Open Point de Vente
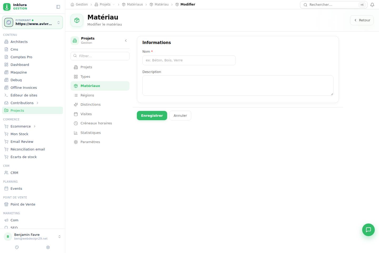Image resolution: width=379 pixels, height=253 pixels. click(x=32, y=204)
